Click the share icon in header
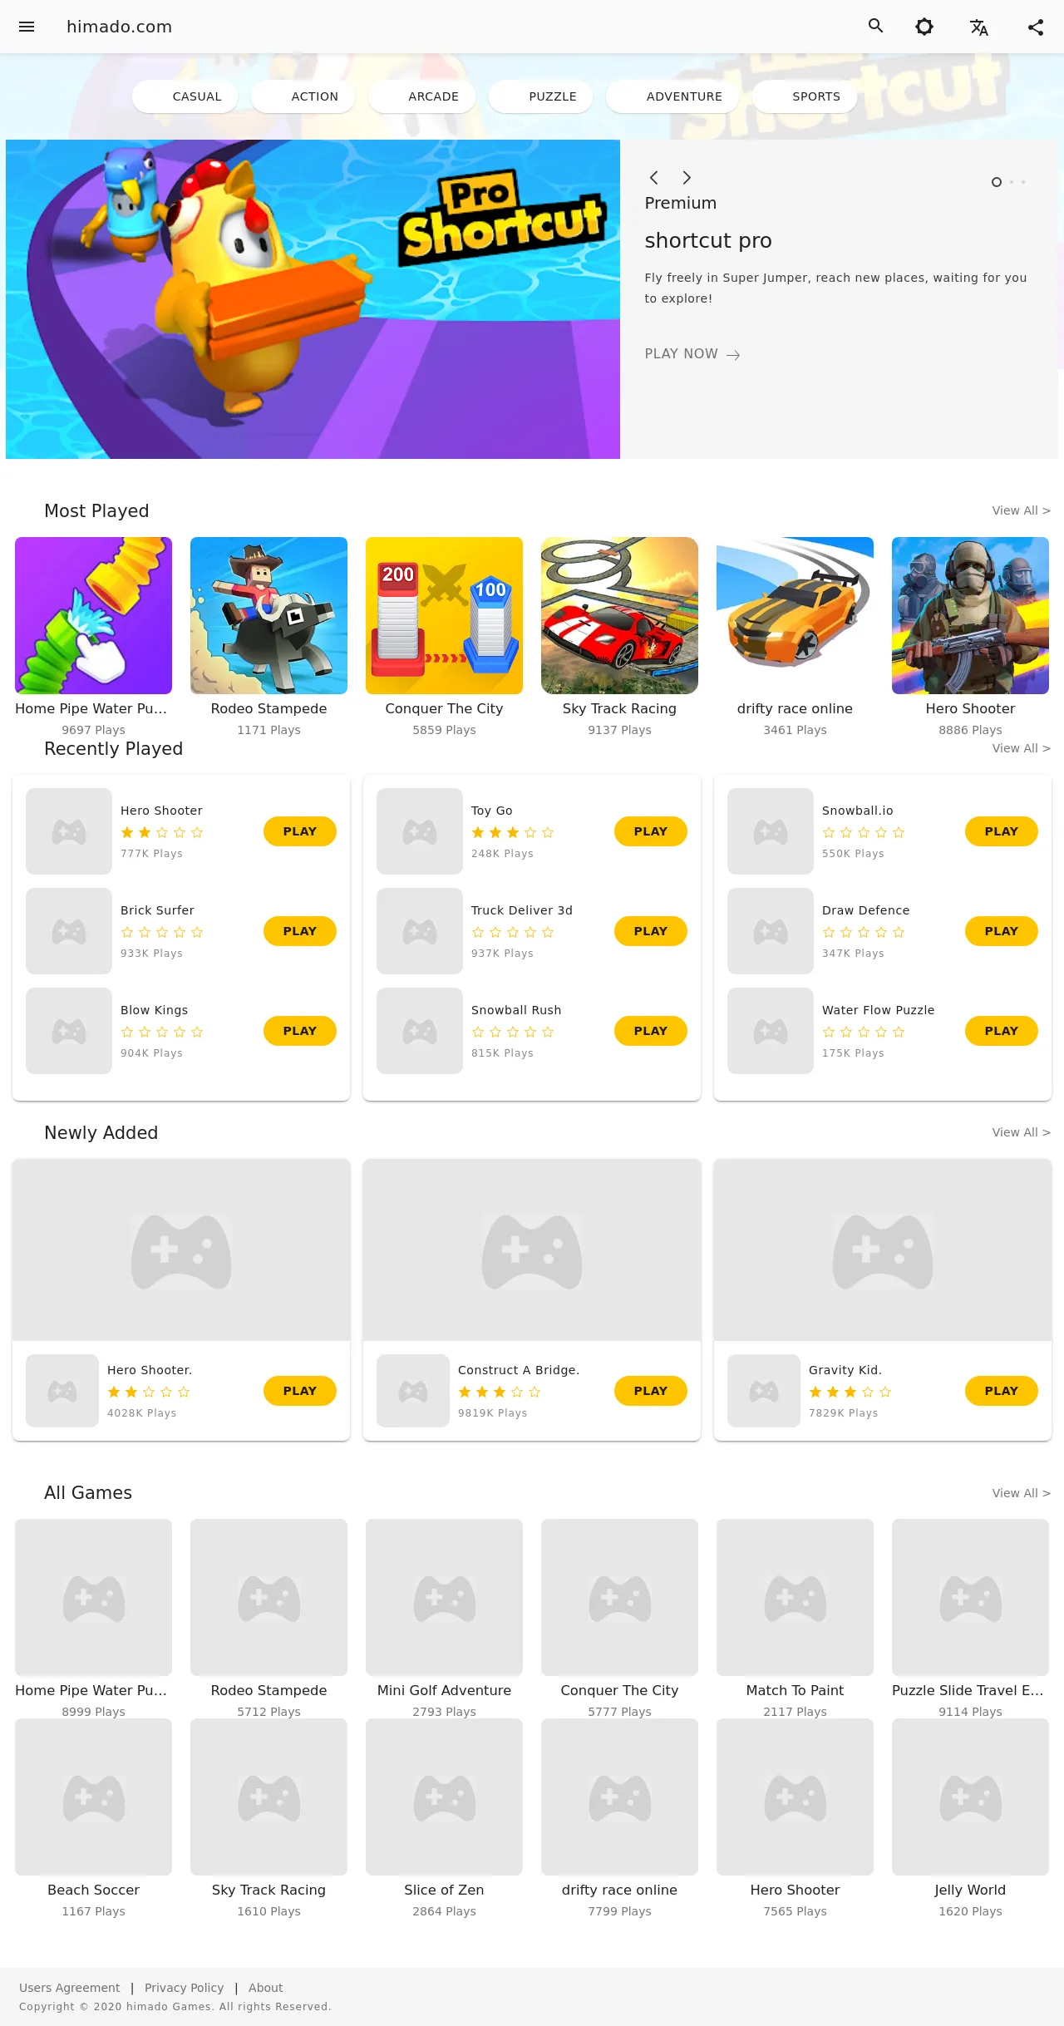 (1036, 27)
